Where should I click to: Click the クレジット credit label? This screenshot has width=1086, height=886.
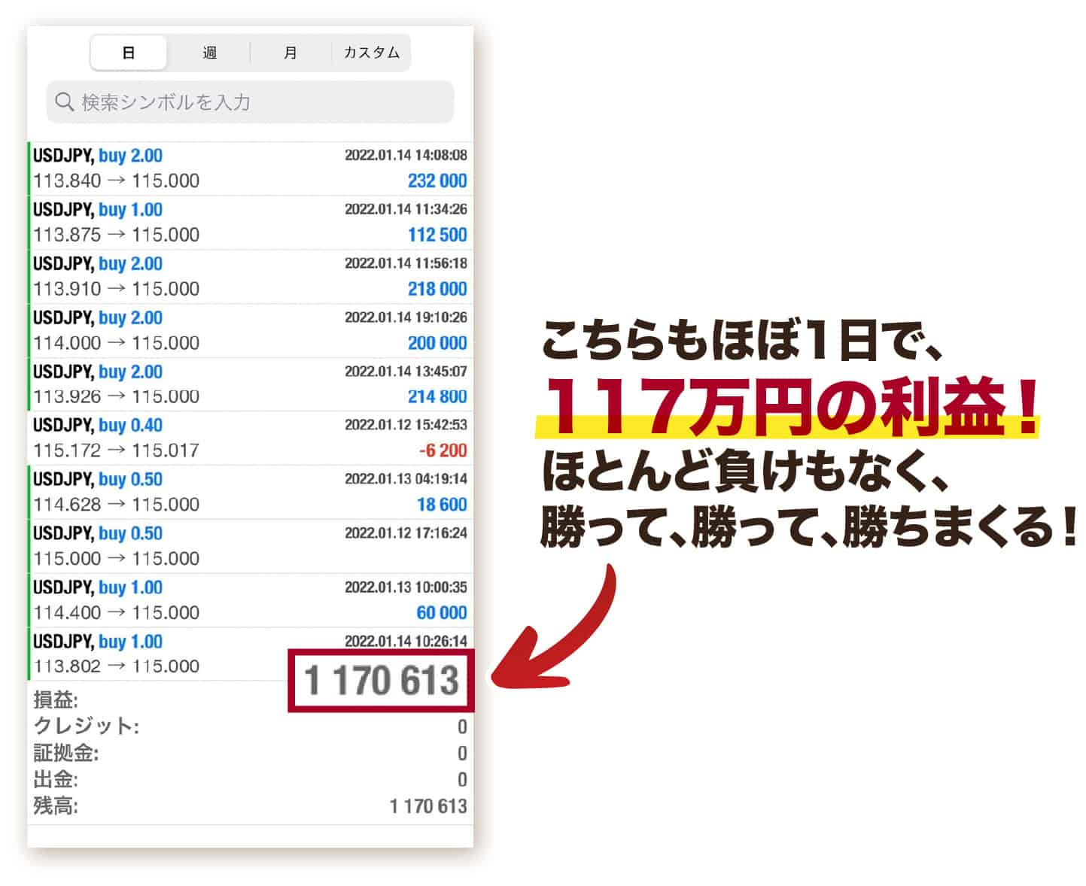coord(87,727)
